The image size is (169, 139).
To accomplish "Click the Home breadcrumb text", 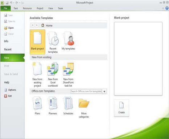I will [49, 25].
